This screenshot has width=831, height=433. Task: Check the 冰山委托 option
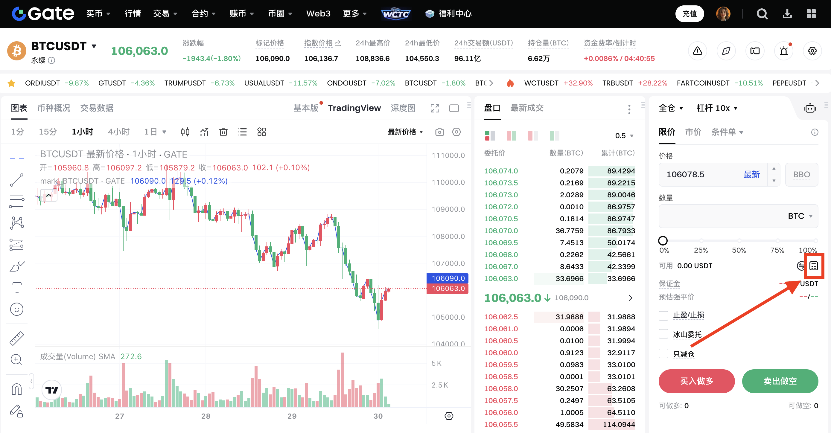663,334
